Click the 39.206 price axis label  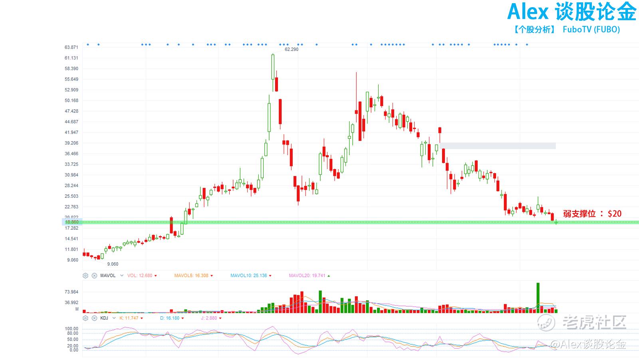(x=71, y=143)
